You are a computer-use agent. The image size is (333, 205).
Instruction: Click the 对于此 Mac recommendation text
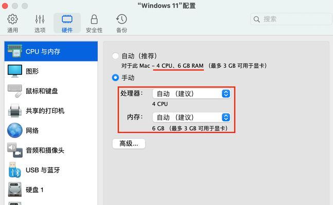coord(194,66)
